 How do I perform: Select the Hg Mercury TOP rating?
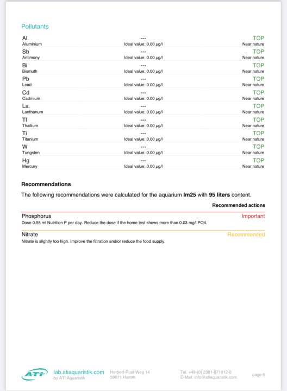pos(258,160)
